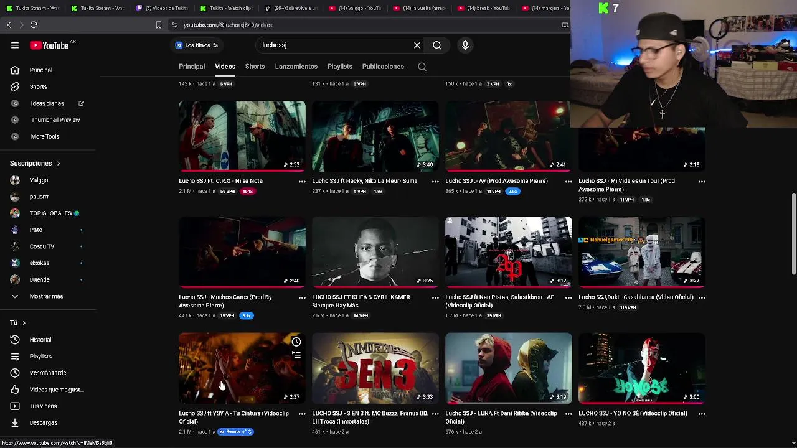Switch to Publicaciones channel tab

[x=383, y=67]
